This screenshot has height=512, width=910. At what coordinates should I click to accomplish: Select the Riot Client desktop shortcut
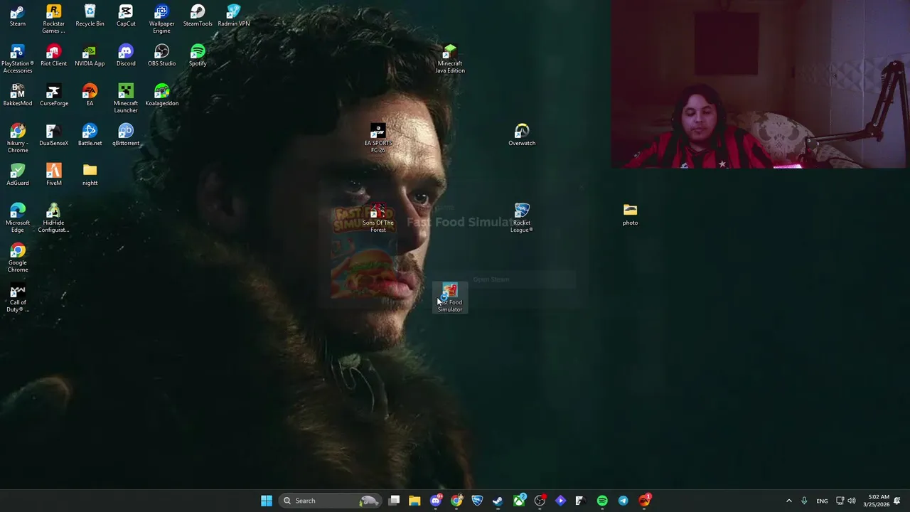pos(53,55)
